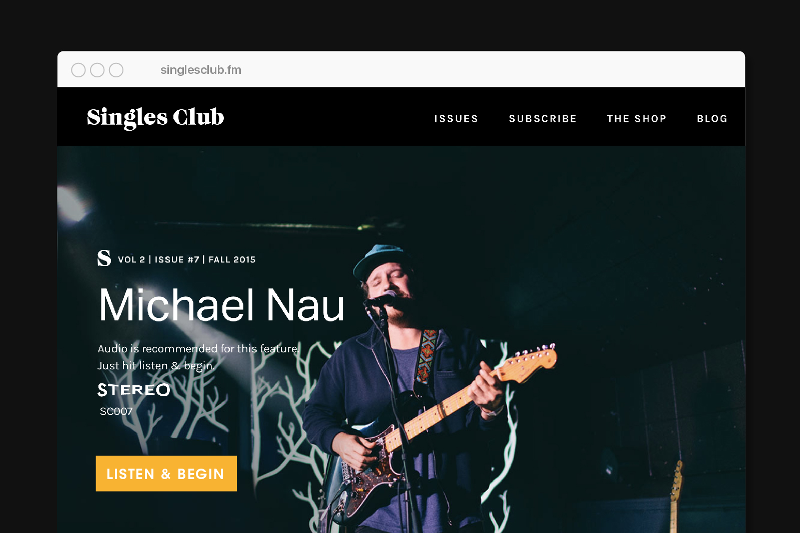This screenshot has height=533, width=800.
Task: Click the second browser window circle
Action: [97, 70]
